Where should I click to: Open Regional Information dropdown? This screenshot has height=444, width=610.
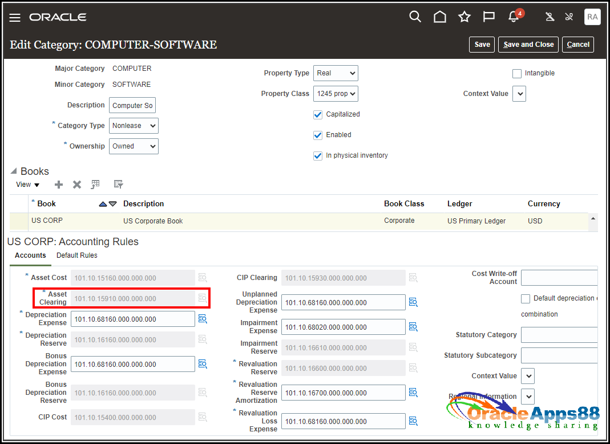pyautogui.click(x=527, y=397)
